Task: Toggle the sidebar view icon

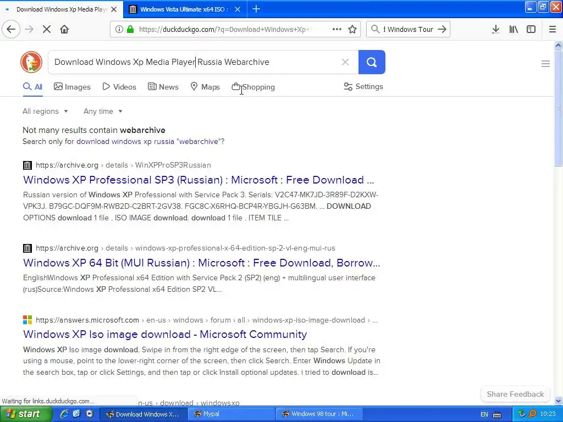Action: tap(531, 29)
